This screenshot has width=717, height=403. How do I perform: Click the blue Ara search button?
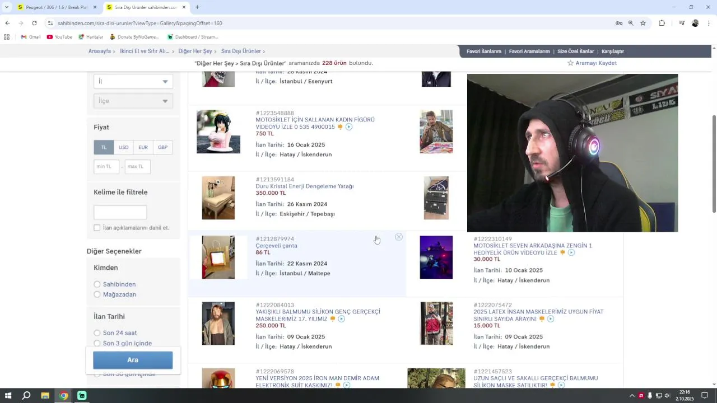click(133, 360)
